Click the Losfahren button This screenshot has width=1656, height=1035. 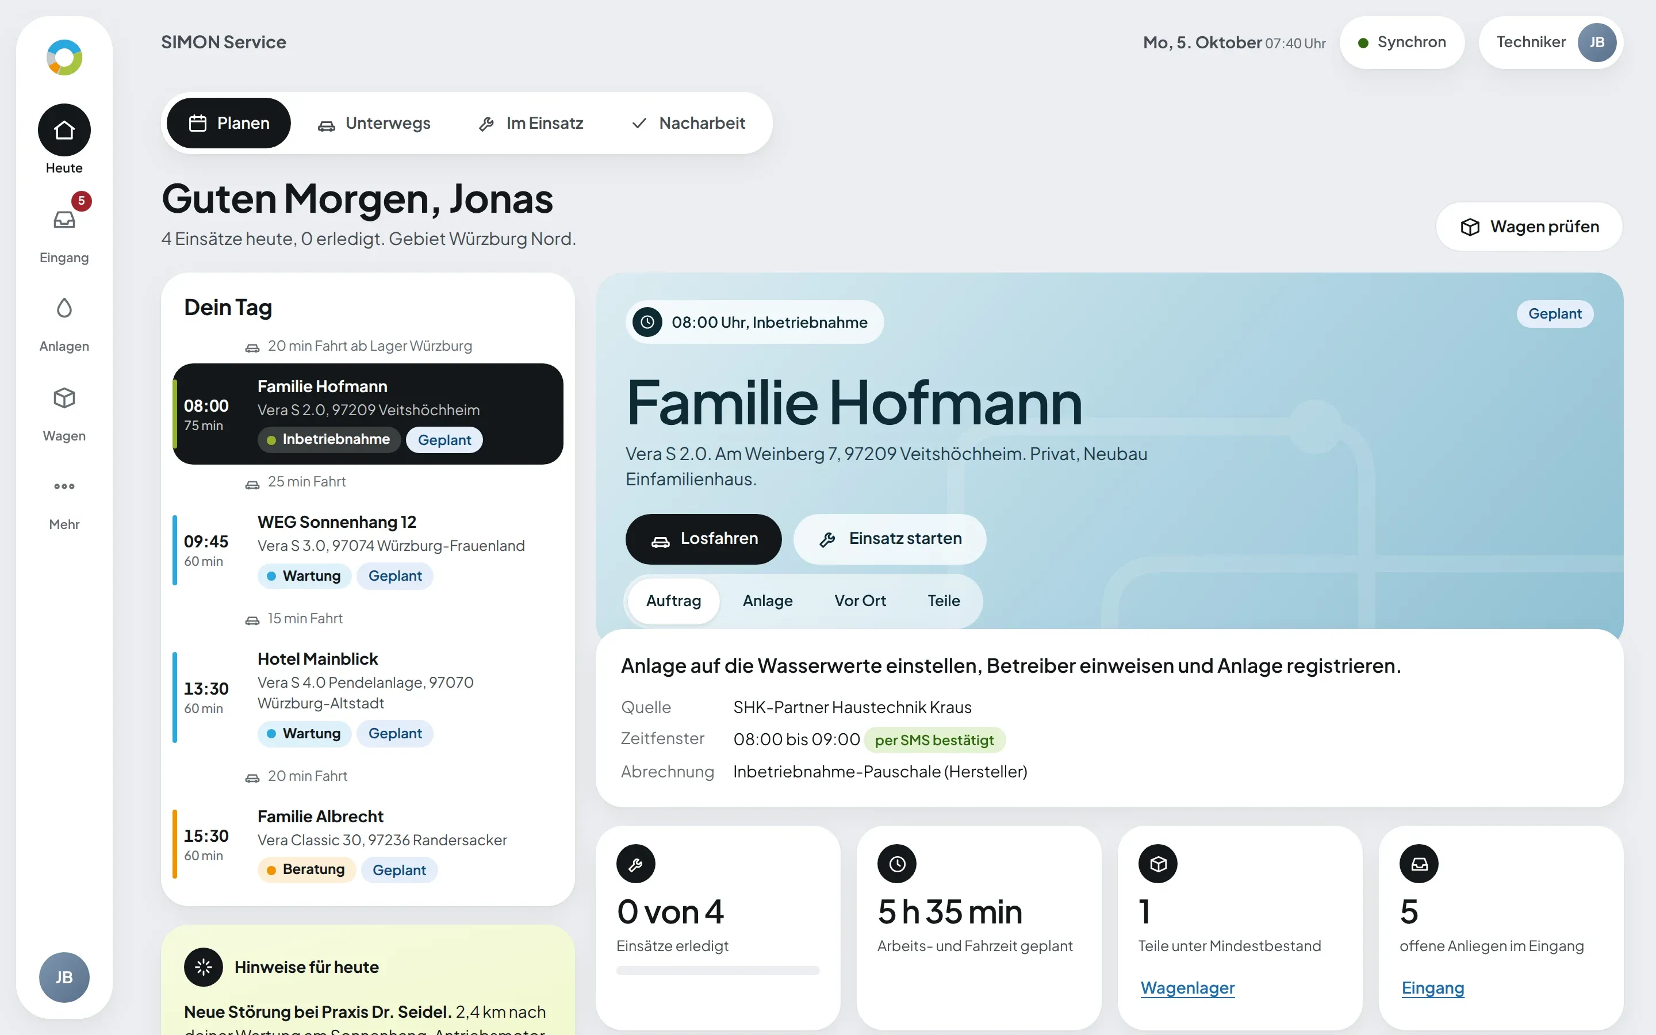703,539
